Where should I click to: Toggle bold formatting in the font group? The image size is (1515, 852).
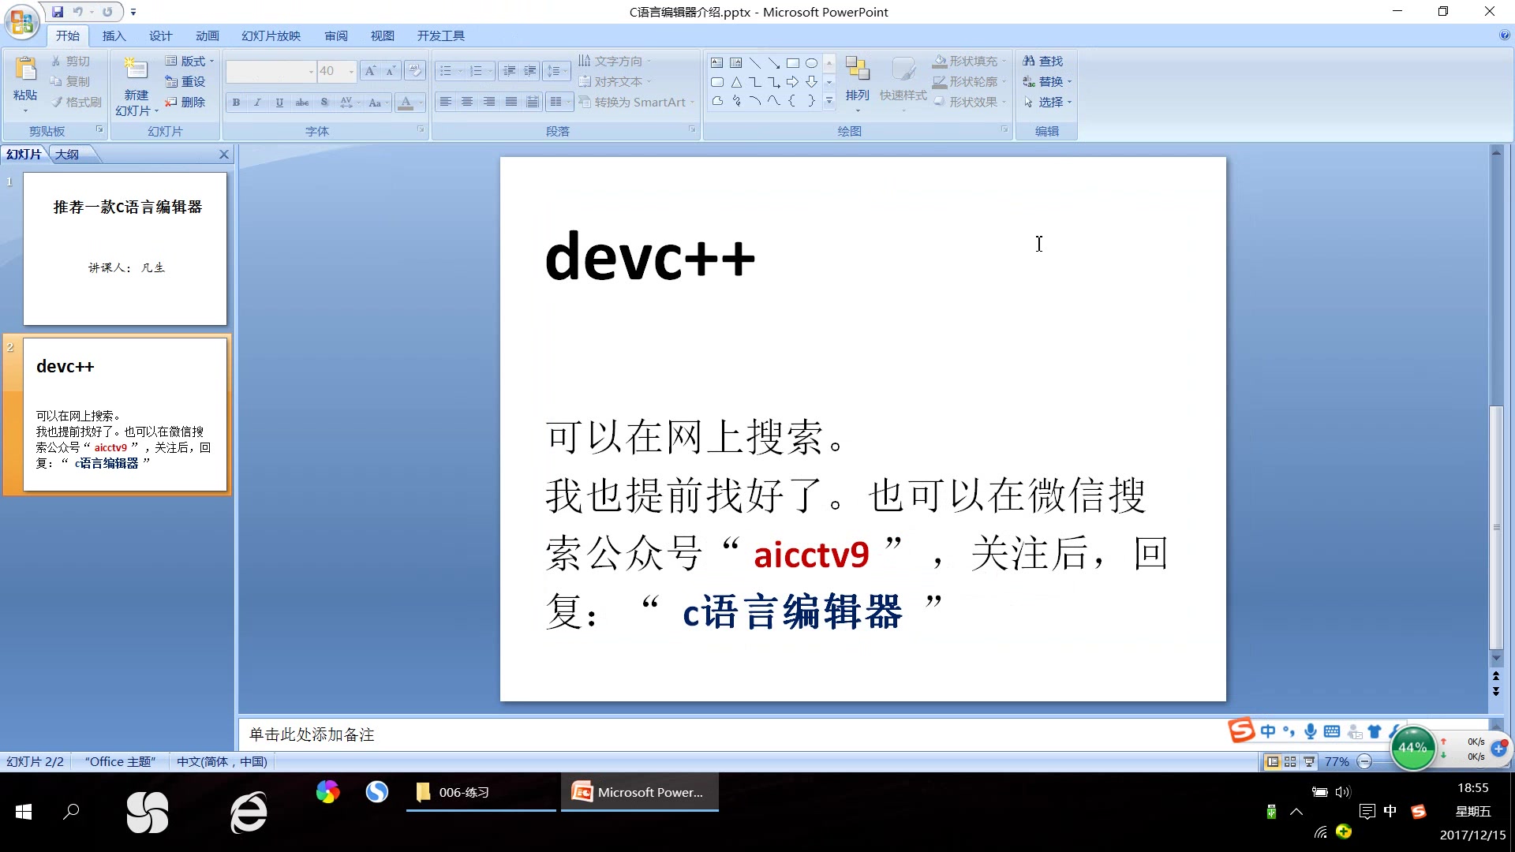(235, 103)
